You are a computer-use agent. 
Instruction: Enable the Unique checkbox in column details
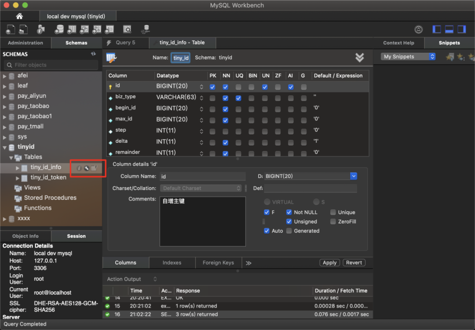333,212
